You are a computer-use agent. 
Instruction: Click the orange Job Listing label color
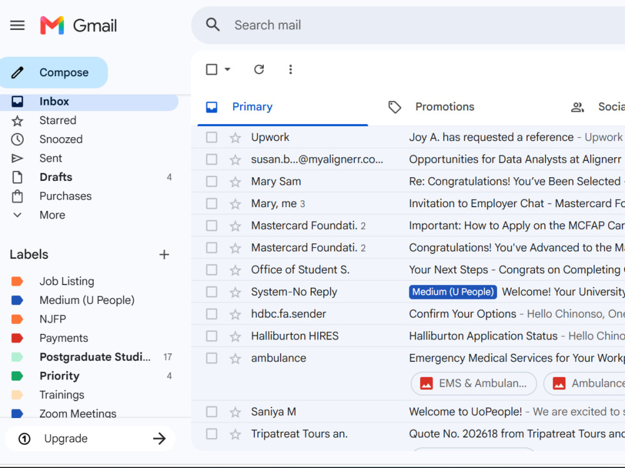17,281
